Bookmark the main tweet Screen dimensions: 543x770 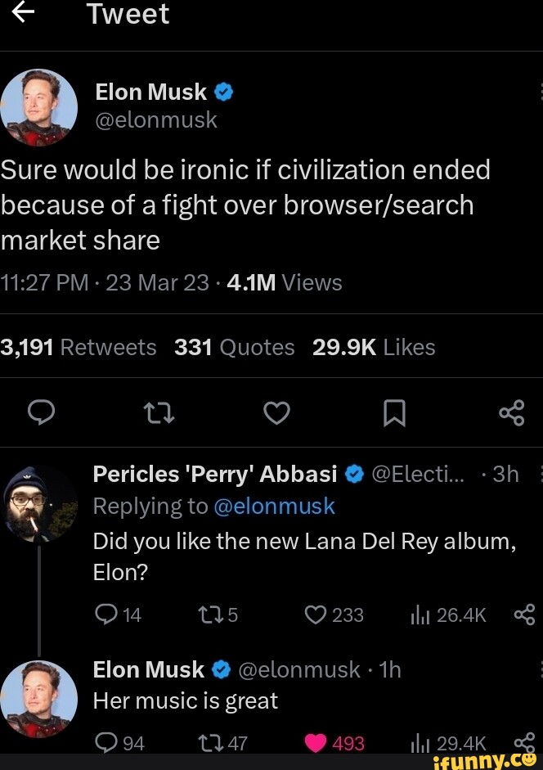coord(395,413)
